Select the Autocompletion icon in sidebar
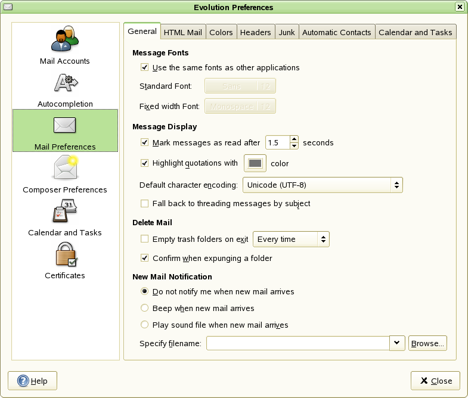 (x=64, y=83)
